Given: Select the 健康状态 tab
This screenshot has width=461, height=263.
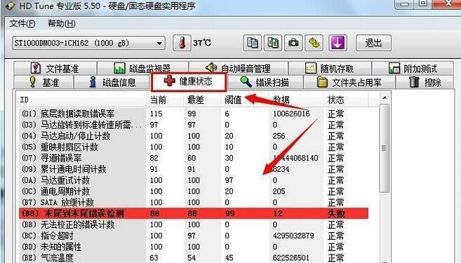Looking at the screenshot, I should pos(189,81).
